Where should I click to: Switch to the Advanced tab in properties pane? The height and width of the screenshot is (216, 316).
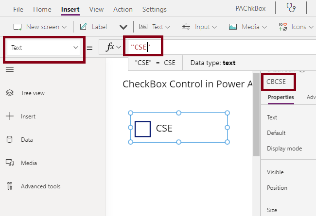coord(311,97)
